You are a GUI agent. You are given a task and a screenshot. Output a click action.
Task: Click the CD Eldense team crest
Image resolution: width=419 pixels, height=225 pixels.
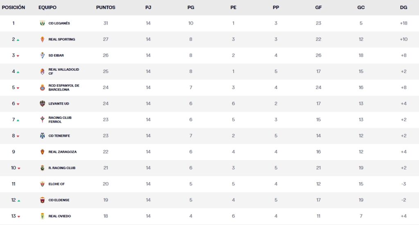coord(42,200)
